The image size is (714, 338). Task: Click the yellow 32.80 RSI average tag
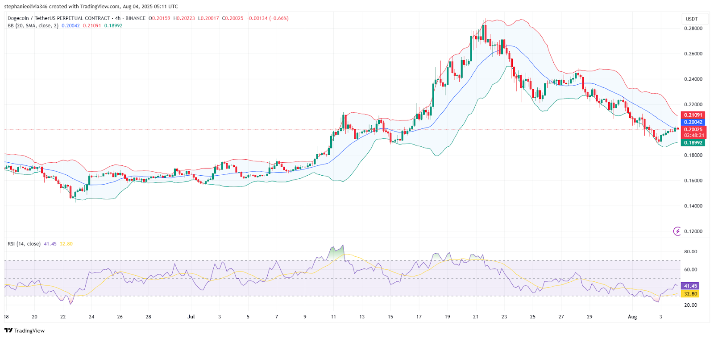[690, 294]
